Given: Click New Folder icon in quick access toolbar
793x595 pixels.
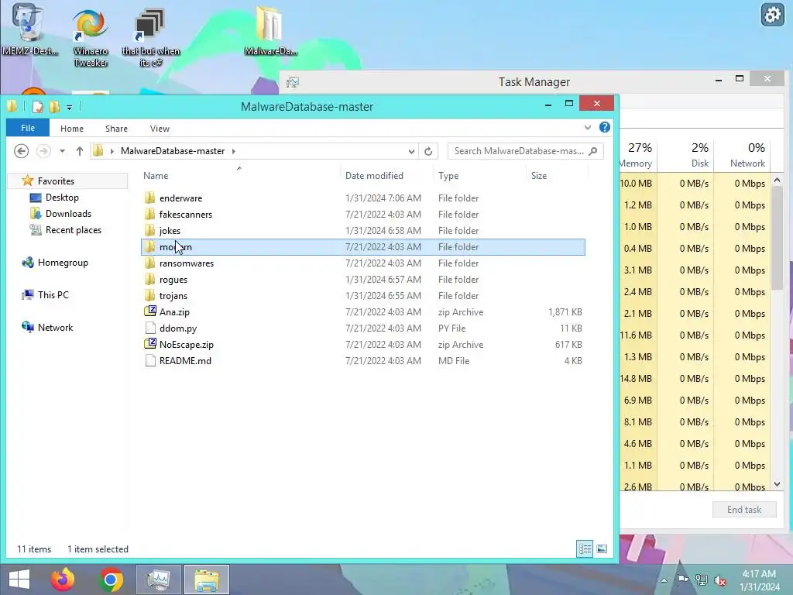Looking at the screenshot, I should pos(55,107).
